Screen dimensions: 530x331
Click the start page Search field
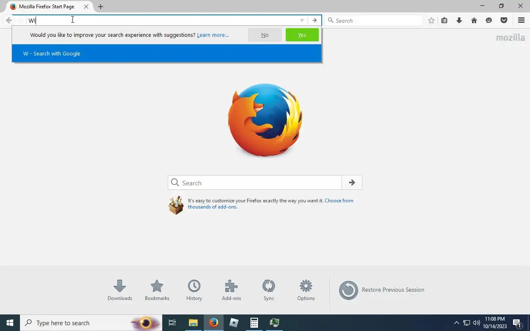(x=255, y=182)
